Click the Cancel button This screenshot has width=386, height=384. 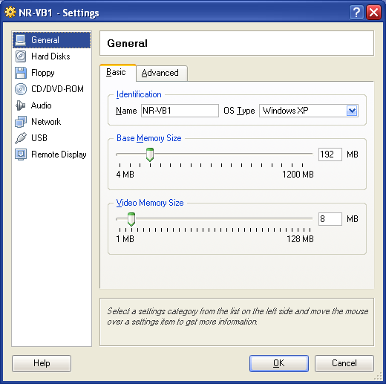pos(344,363)
